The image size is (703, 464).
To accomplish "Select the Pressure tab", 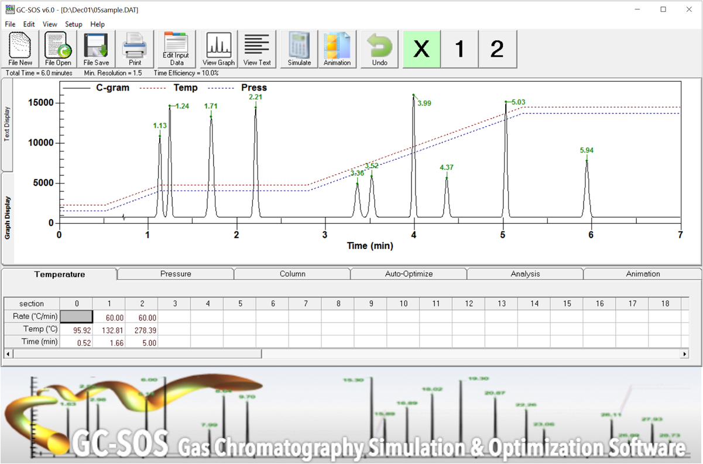I will pyautogui.click(x=176, y=273).
